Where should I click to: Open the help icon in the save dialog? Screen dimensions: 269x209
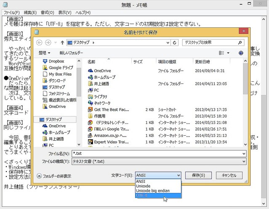coord(241,53)
